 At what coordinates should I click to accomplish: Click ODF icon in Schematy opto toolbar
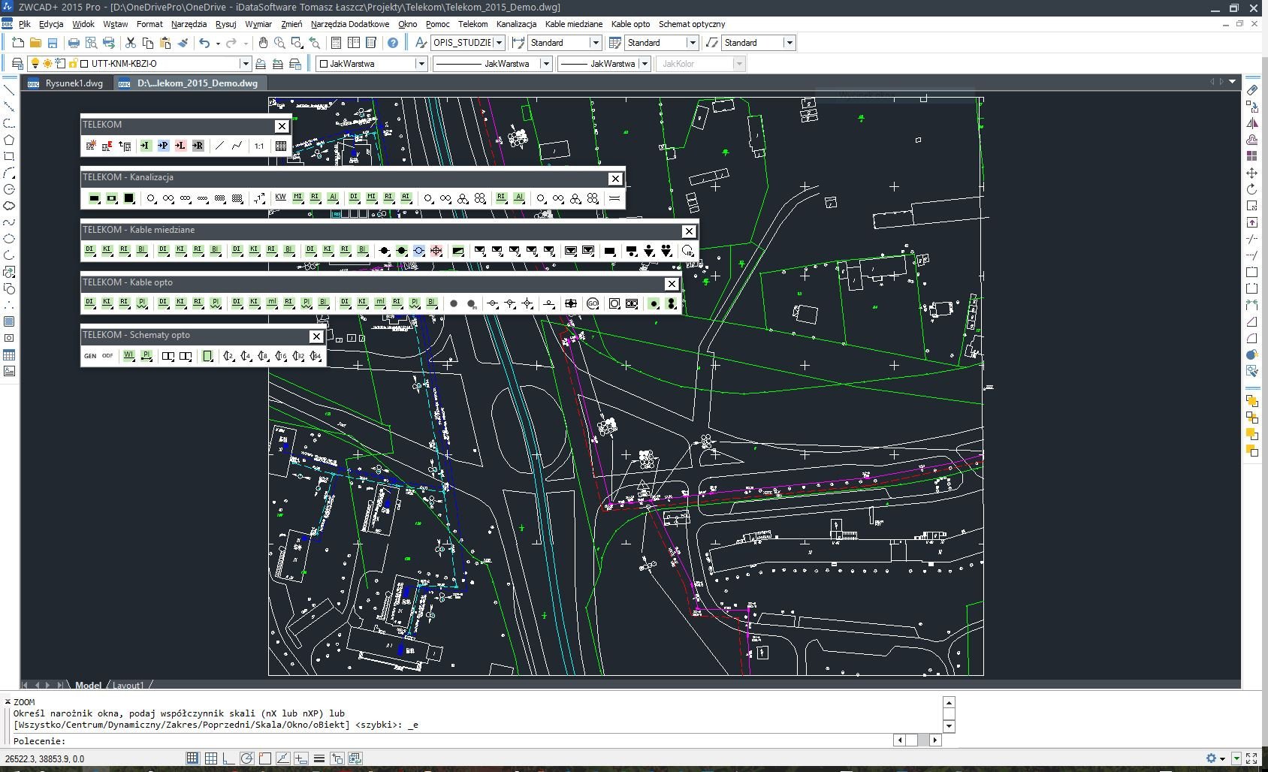(x=107, y=356)
